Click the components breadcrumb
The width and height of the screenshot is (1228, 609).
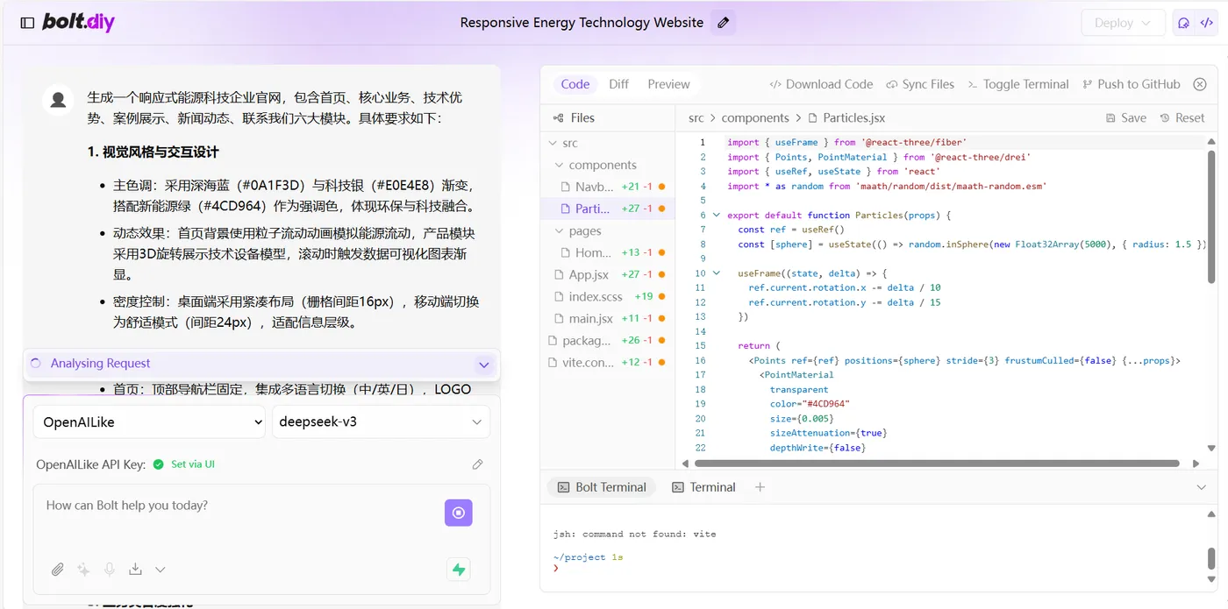755,117
